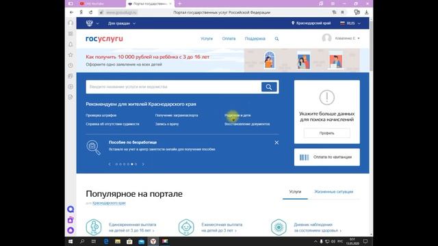Open favorites star in browser sidebar

[70, 55]
